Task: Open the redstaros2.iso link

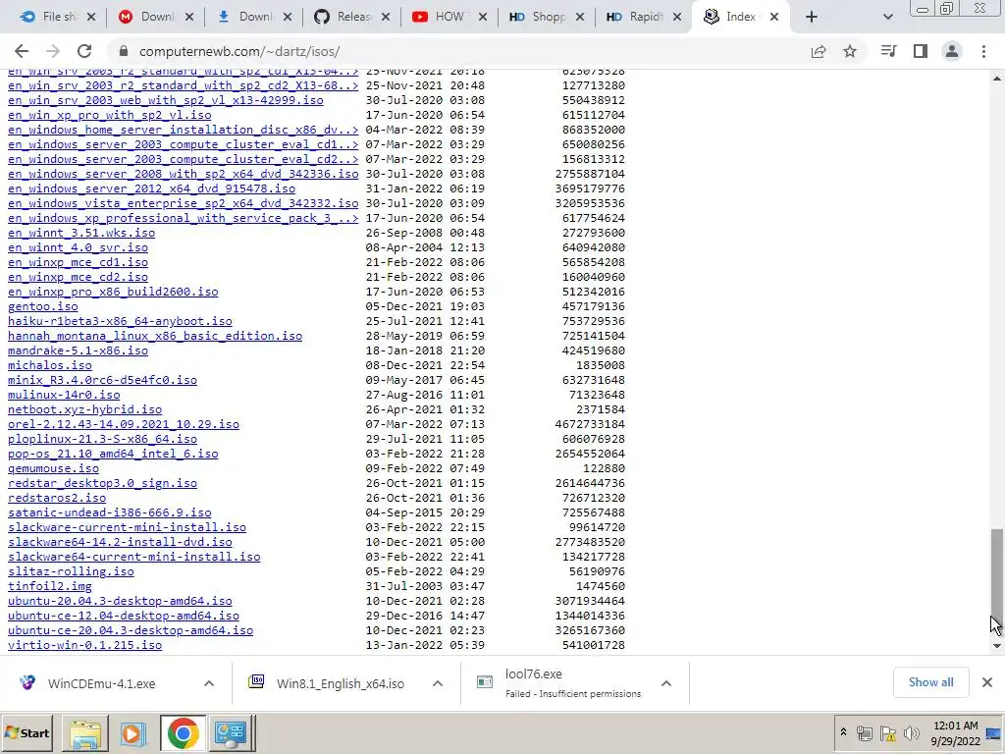Action: [57, 498]
